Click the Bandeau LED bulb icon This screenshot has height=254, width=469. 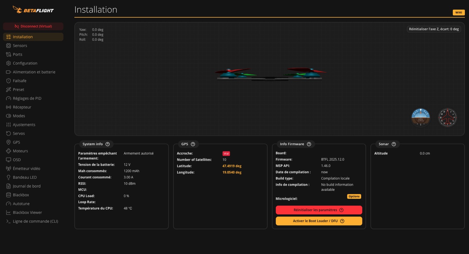tap(8, 177)
